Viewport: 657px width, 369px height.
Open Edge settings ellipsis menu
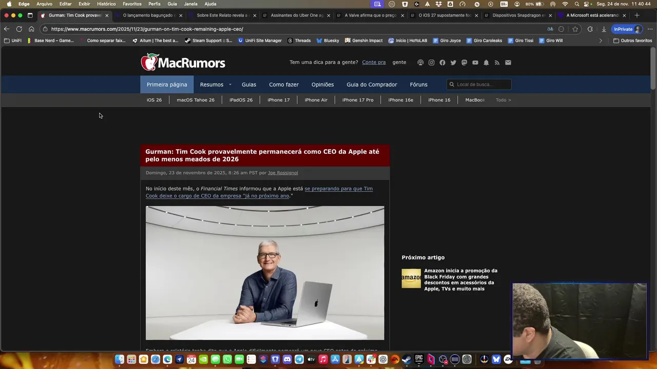650,29
